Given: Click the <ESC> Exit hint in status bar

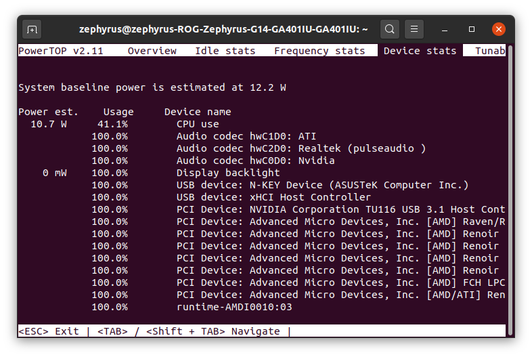Looking at the screenshot, I should click(49, 331).
